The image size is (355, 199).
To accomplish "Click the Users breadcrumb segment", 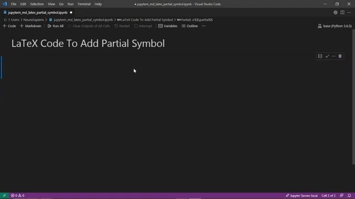I will [x=15, y=20].
